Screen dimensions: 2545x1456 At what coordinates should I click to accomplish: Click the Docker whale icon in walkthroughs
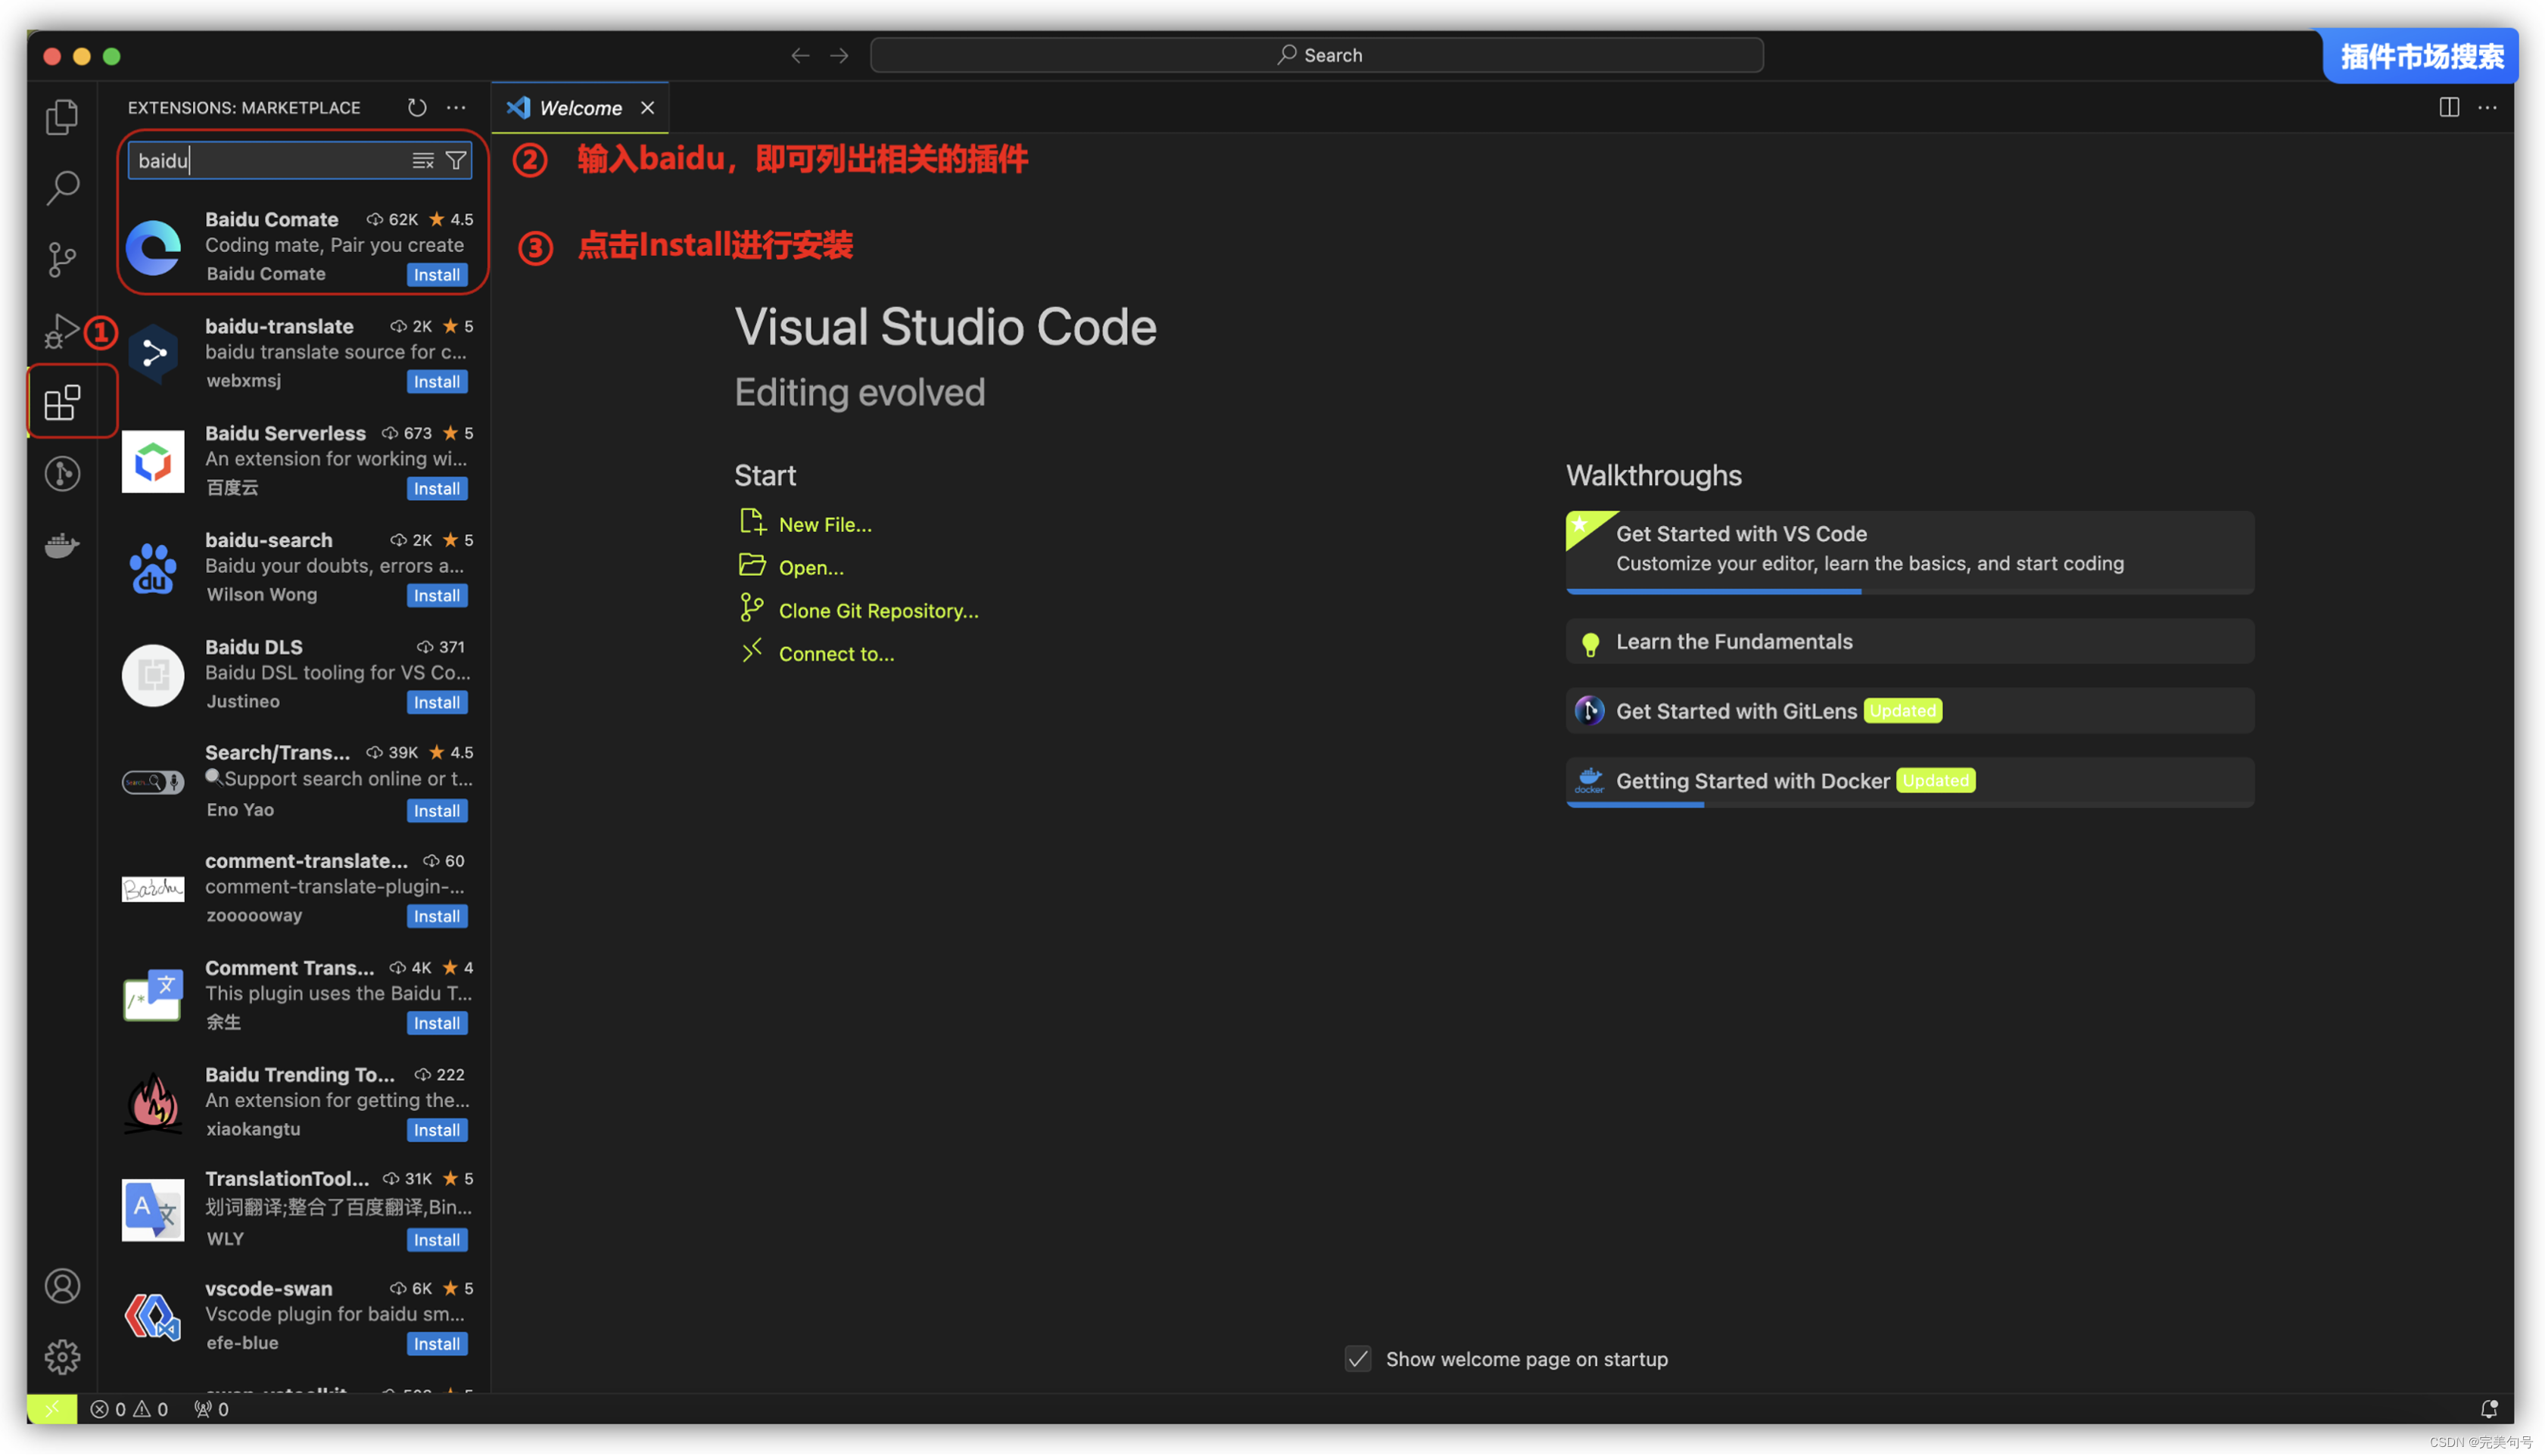tap(1589, 781)
